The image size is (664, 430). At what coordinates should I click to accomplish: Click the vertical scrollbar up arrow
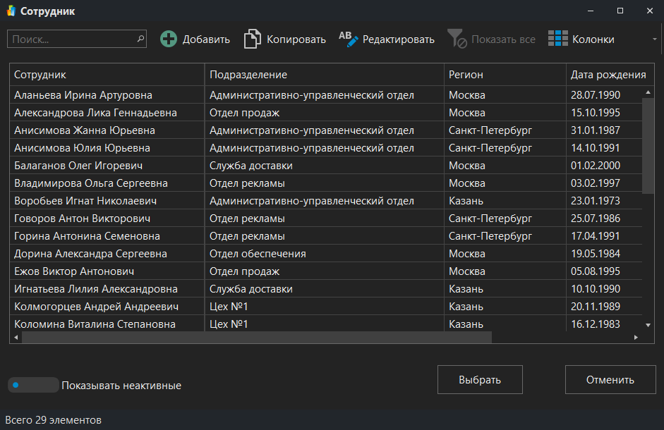coord(648,92)
